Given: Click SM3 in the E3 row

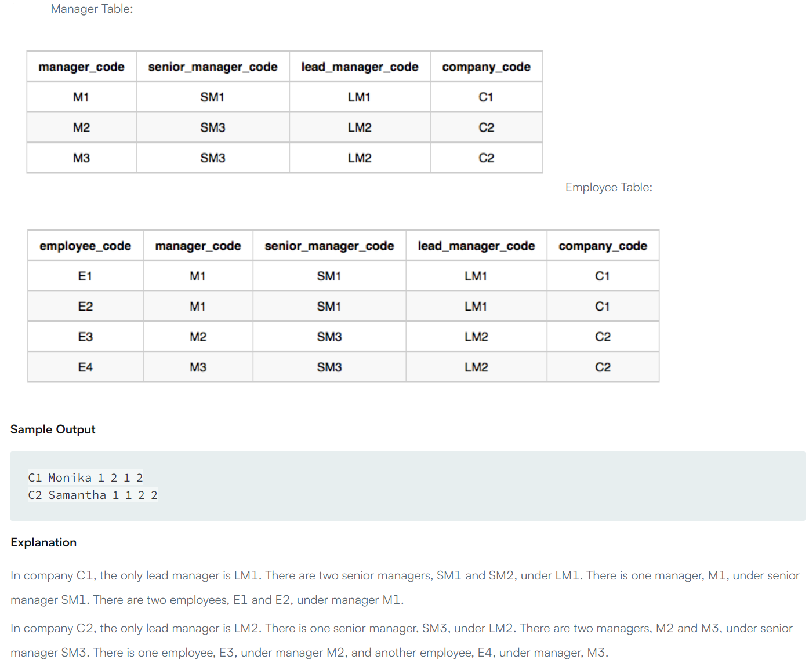Looking at the screenshot, I should [329, 337].
